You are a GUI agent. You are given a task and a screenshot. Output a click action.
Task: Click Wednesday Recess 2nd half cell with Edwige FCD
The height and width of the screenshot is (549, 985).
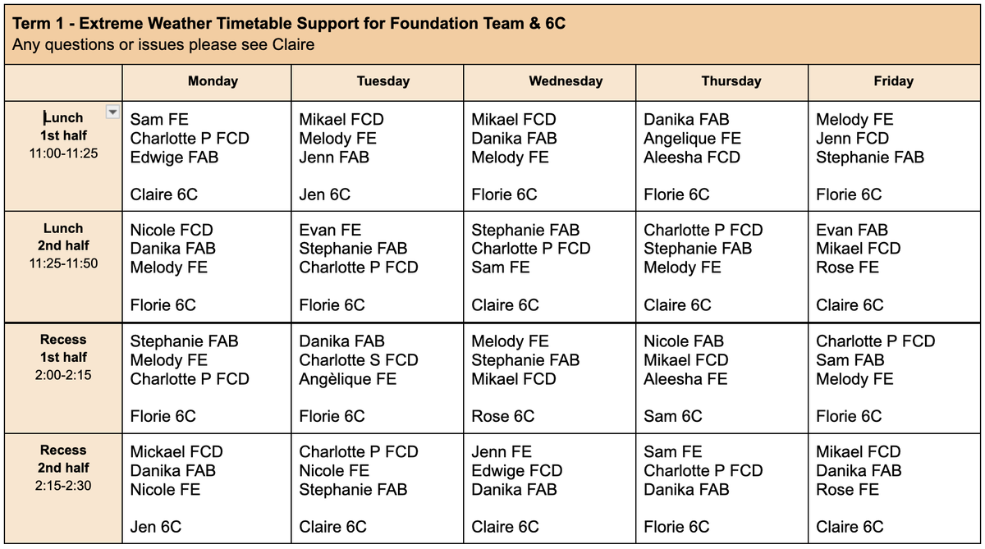click(x=549, y=488)
